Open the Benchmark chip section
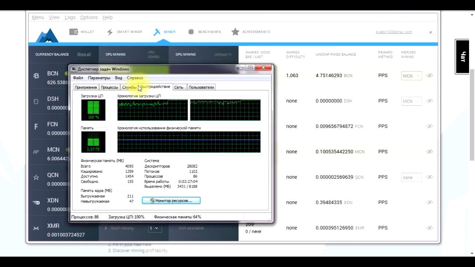Screen dimensions: 475x267 coord(204,32)
